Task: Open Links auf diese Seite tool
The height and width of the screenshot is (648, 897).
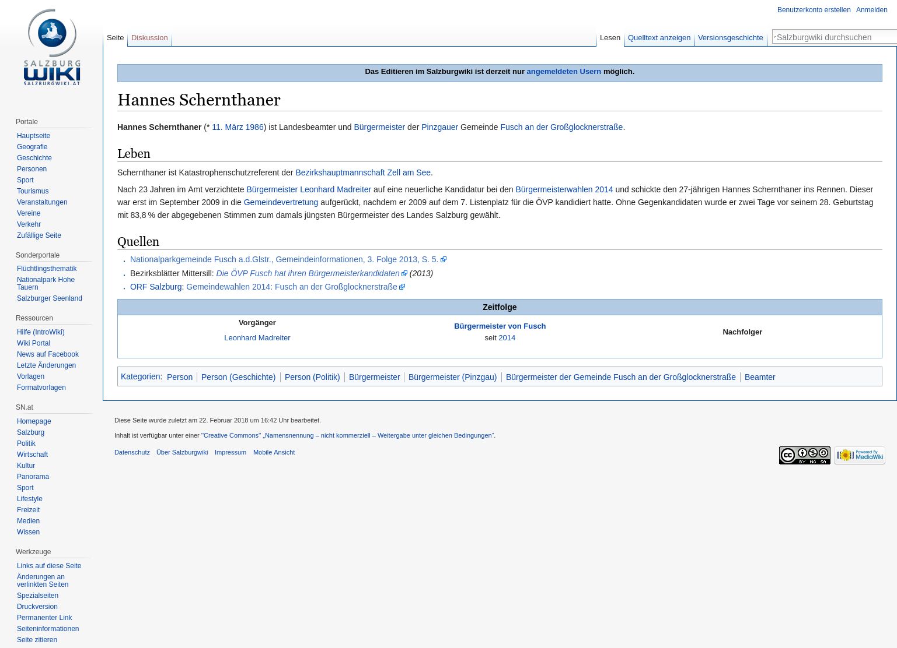Action: point(49,566)
